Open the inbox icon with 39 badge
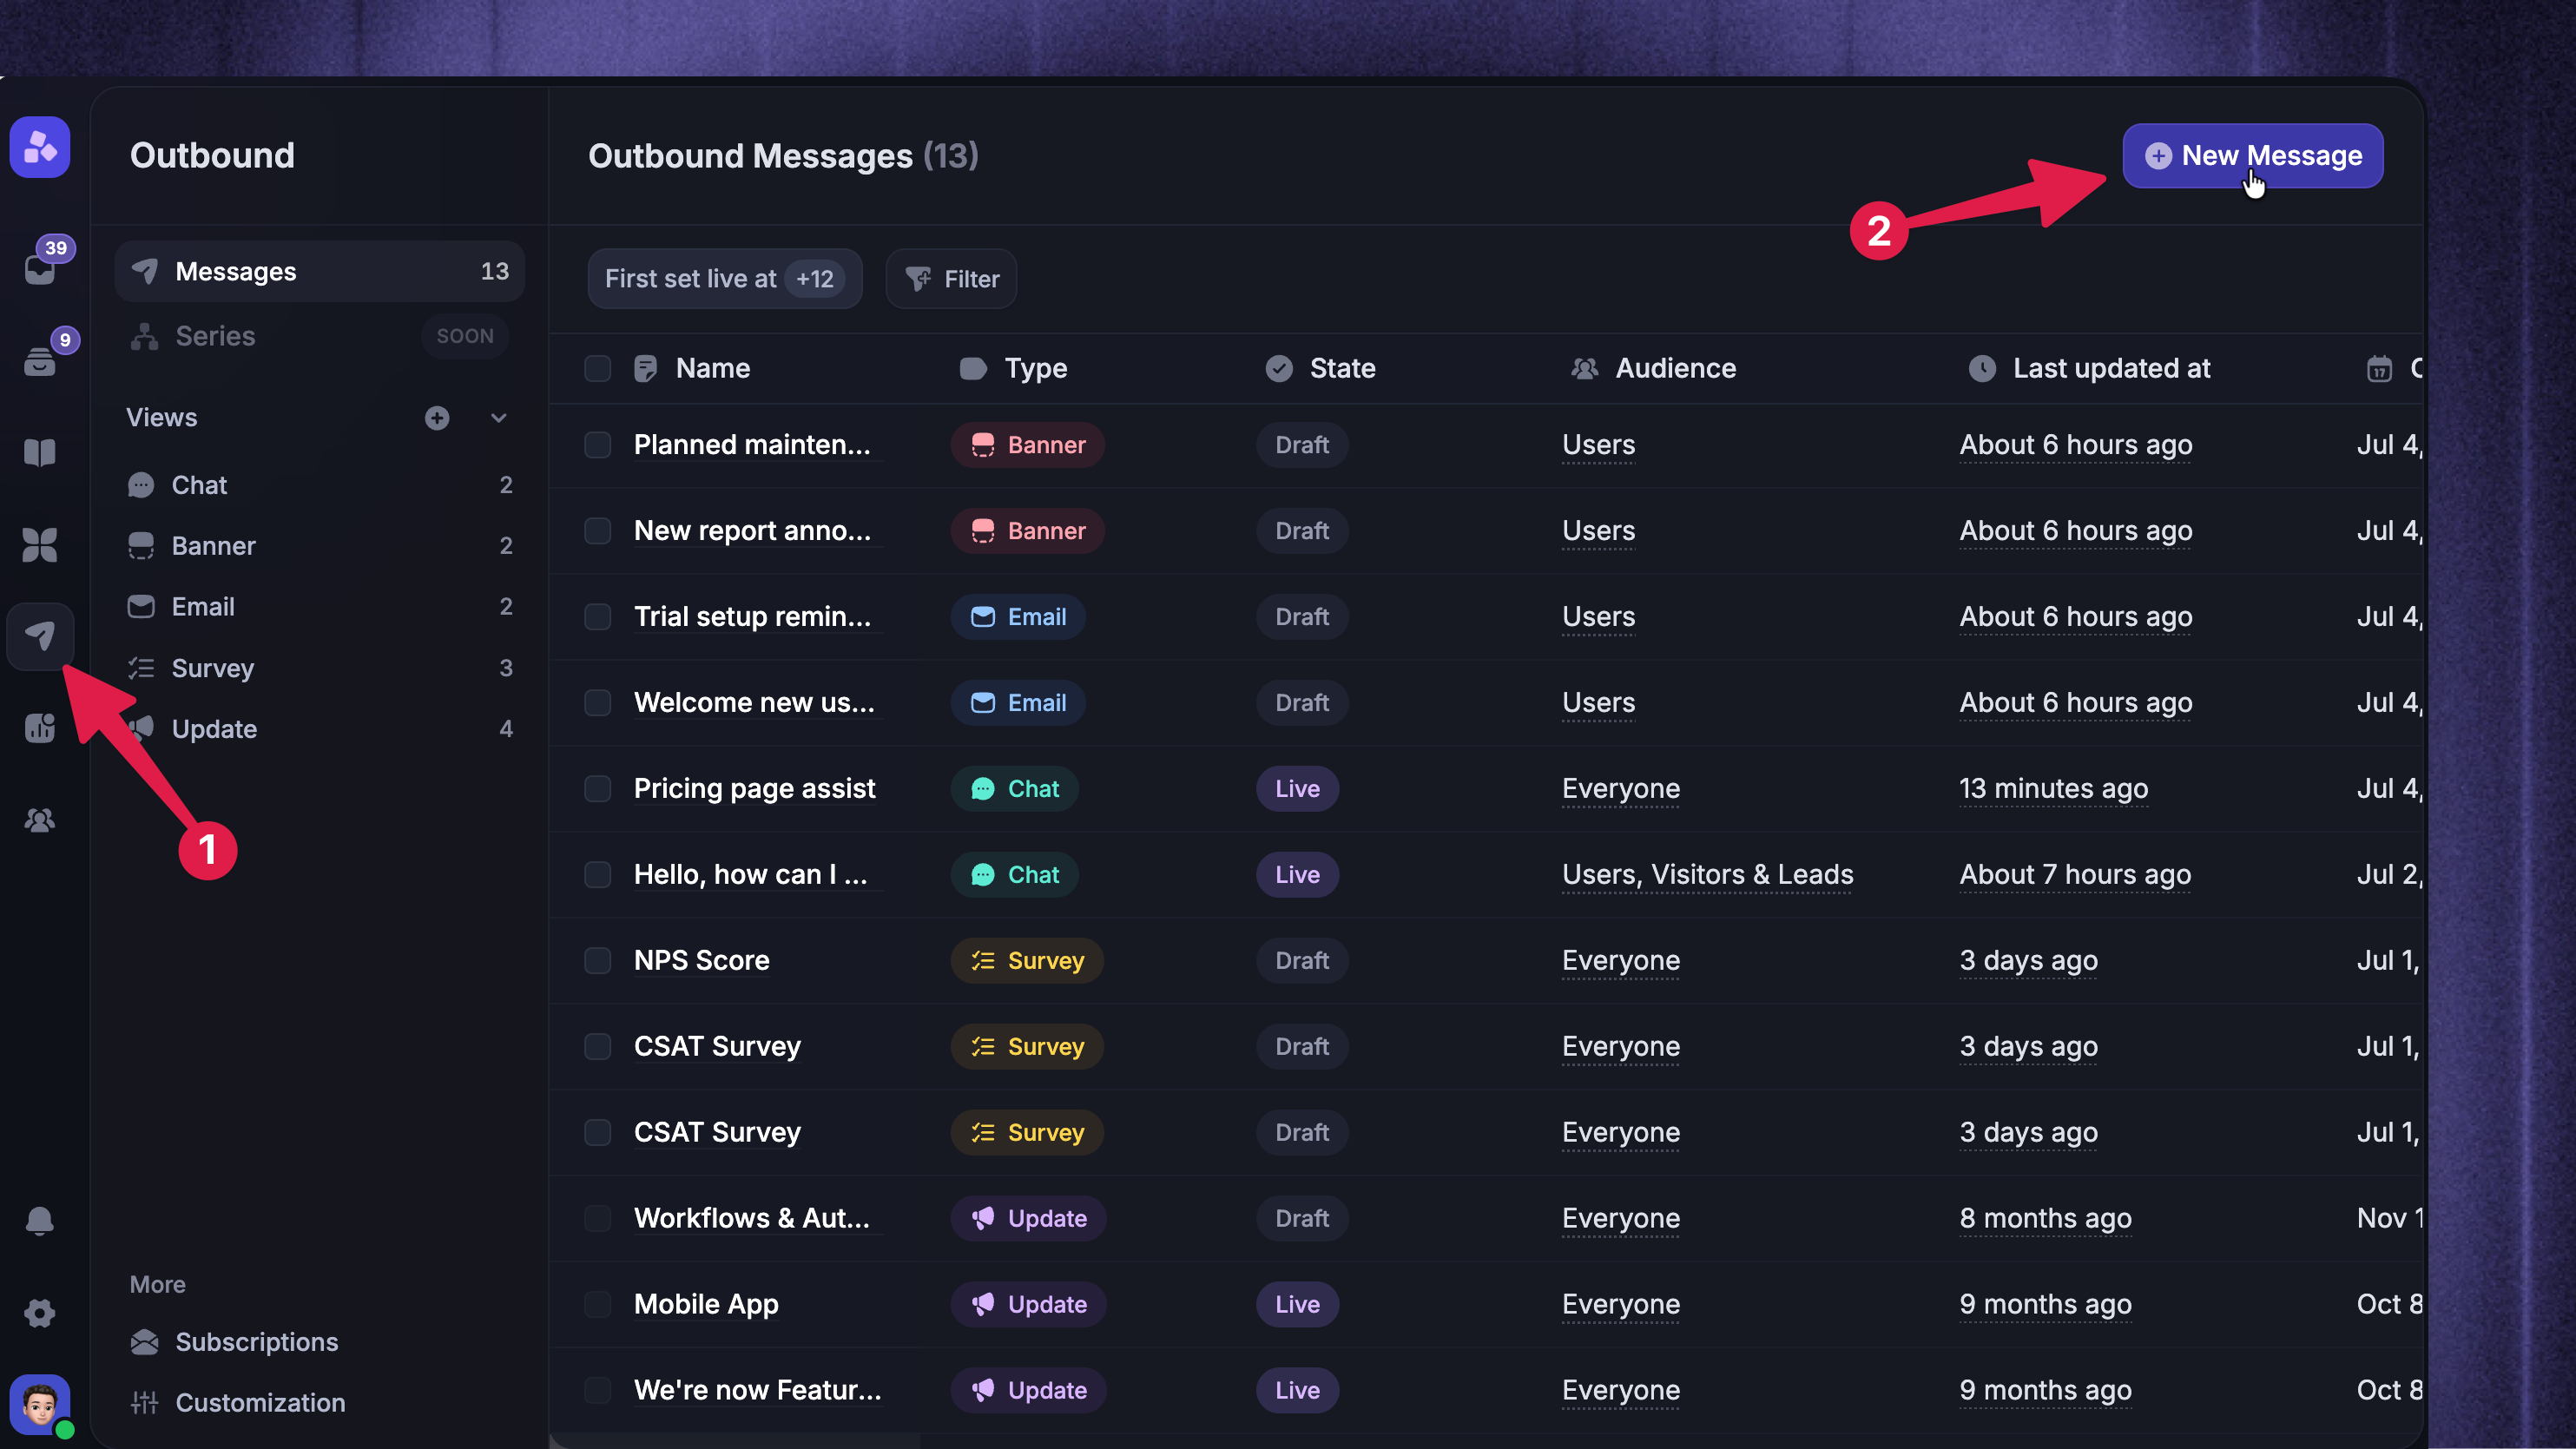Image resolution: width=2576 pixels, height=1449 pixels. click(40, 268)
